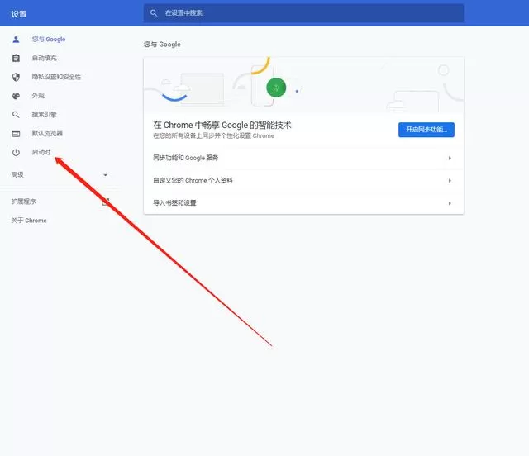Viewport: 529px width, 456px height.
Task: Open 导入书签和设置 row
Action: click(x=303, y=203)
